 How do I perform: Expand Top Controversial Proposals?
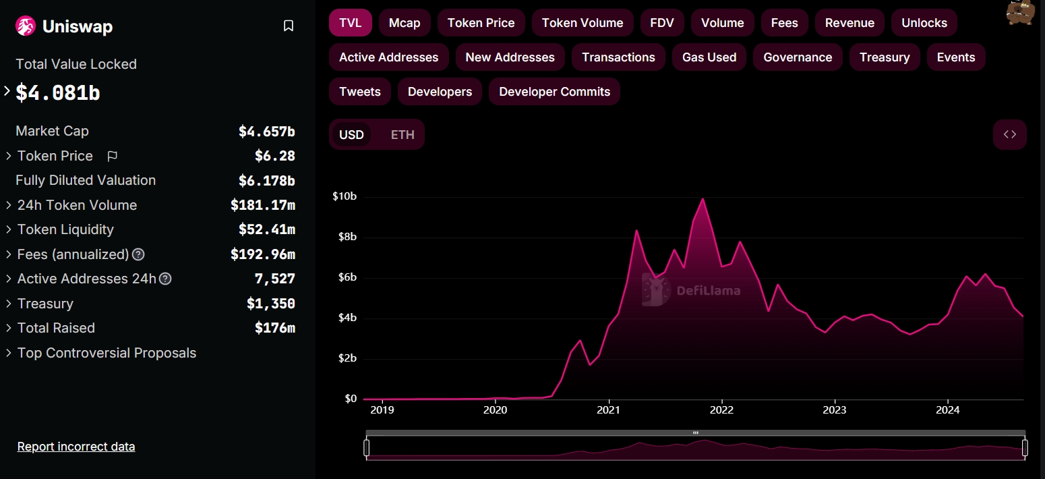(9, 353)
